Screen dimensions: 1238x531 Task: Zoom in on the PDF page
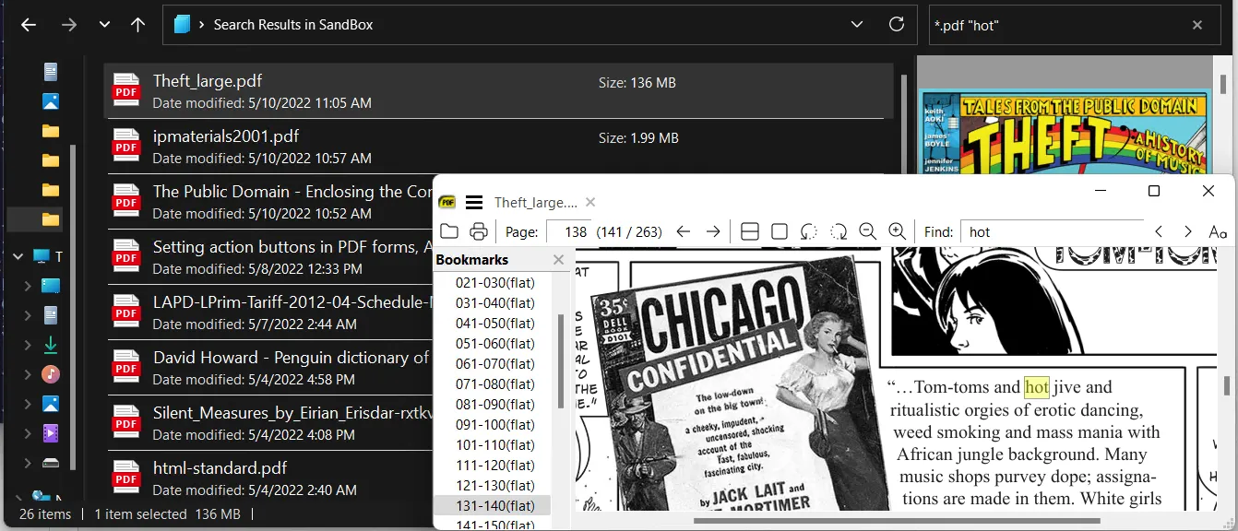point(897,231)
